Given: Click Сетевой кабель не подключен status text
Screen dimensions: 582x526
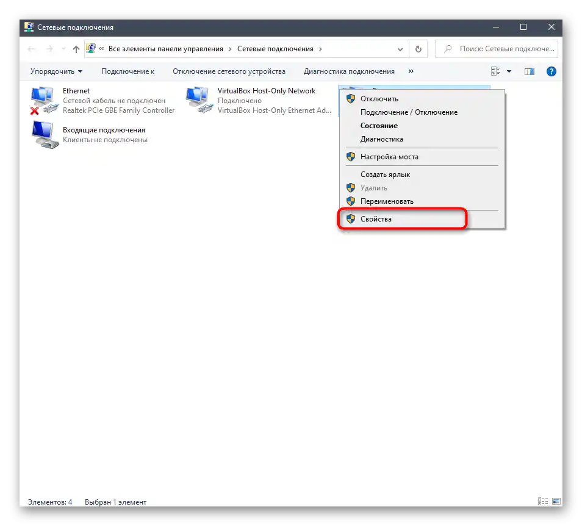Looking at the screenshot, I should coord(114,101).
